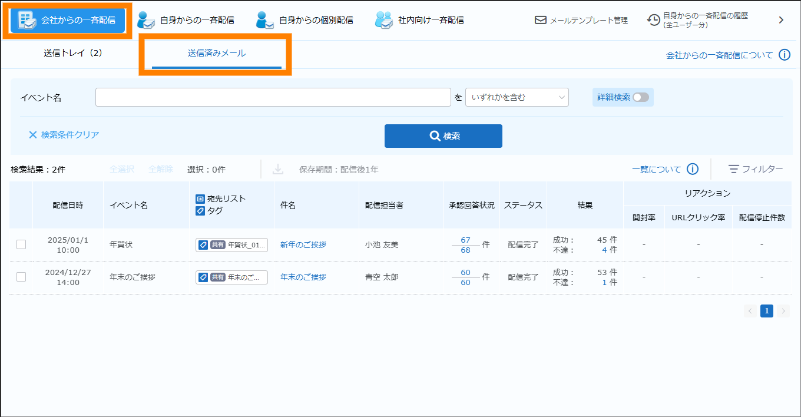Image resolution: width=801 pixels, height=417 pixels.
Task: Switch to 送信トレイ (2) tab
Action: (73, 53)
